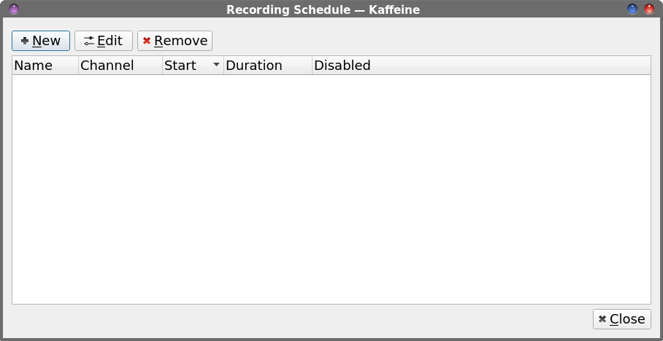Image resolution: width=663 pixels, height=341 pixels.
Task: Click the sliders icon on the Edit button
Action: pos(89,41)
